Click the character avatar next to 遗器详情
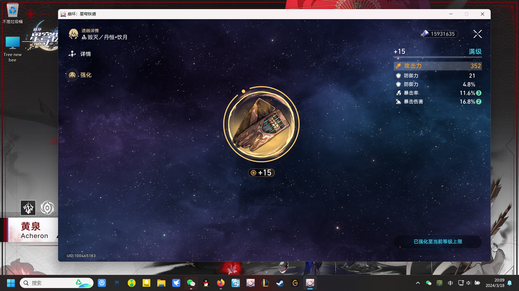 click(74, 34)
